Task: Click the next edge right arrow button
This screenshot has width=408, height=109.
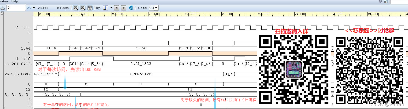Action: pos(124,8)
